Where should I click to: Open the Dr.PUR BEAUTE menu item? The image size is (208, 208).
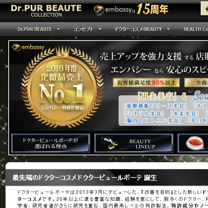[35, 29]
